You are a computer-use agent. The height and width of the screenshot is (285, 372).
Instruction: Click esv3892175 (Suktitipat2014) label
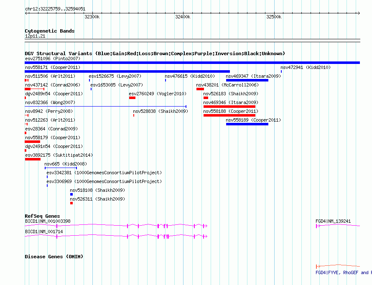59,155
